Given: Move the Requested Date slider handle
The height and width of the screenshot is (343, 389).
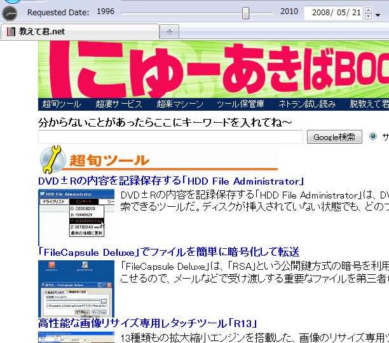Looking at the screenshot, I should tap(245, 13).
